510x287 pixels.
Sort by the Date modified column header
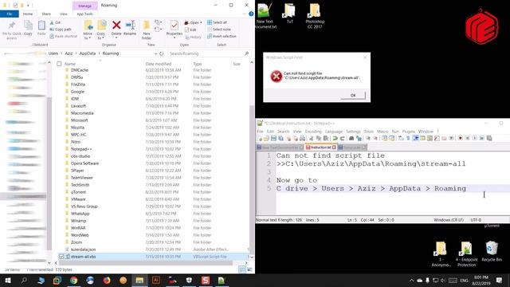pyautogui.click(x=158, y=64)
